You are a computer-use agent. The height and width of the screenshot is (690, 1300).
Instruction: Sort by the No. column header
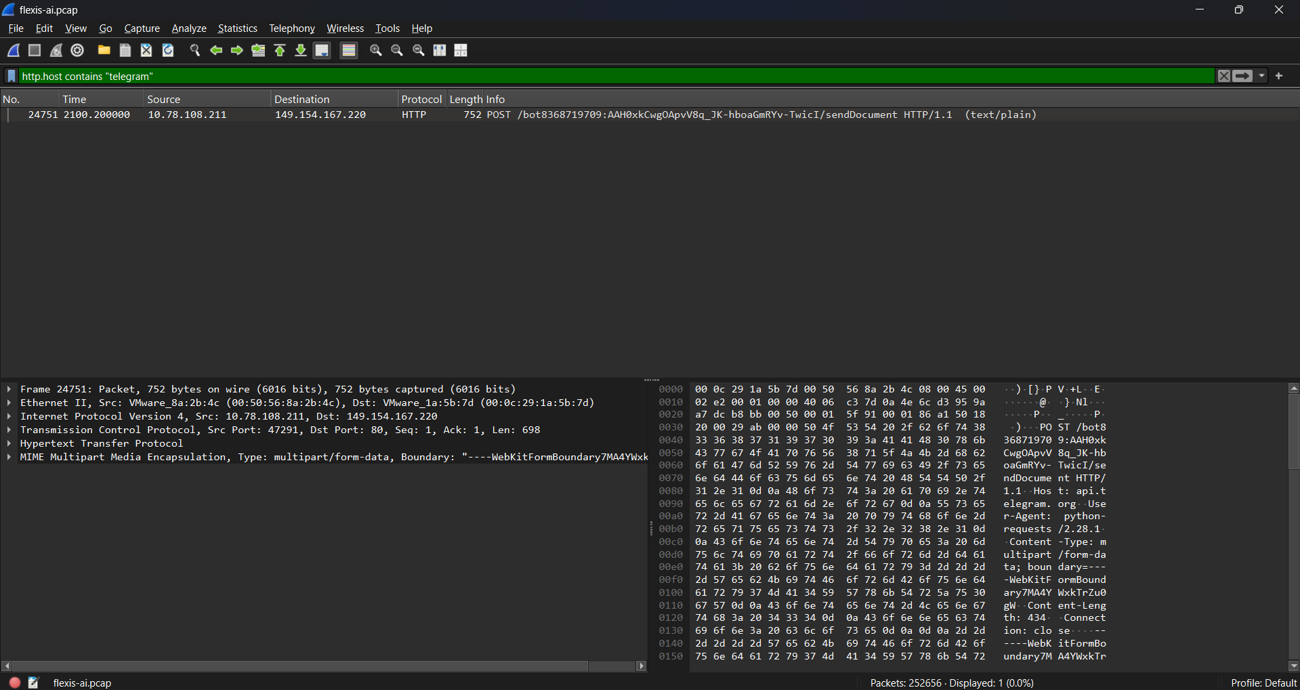(30, 99)
